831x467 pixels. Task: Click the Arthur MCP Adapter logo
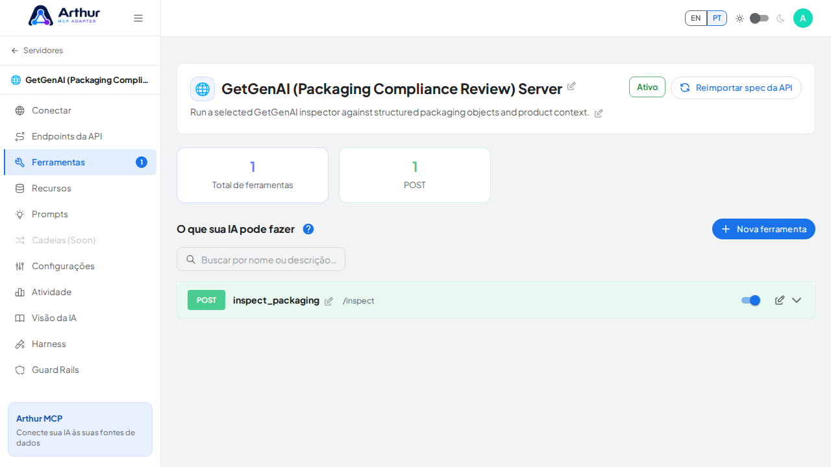[64, 16]
